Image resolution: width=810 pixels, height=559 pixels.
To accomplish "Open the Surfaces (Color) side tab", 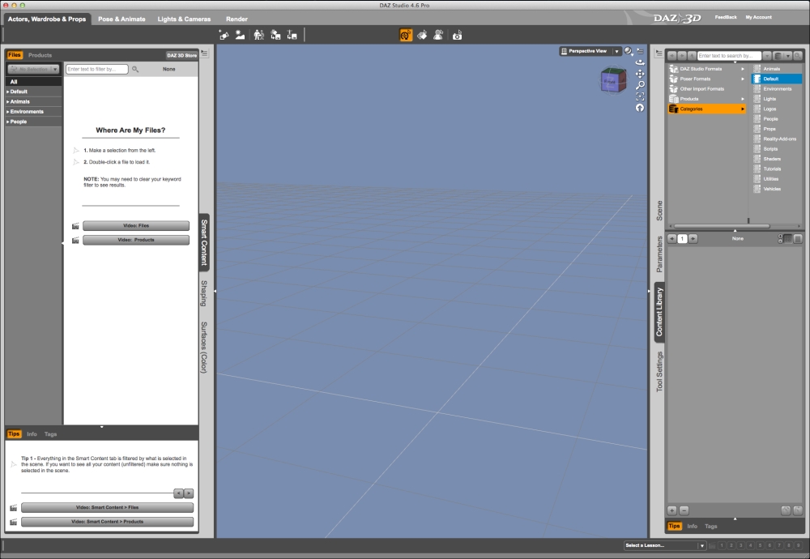I will 204,348.
